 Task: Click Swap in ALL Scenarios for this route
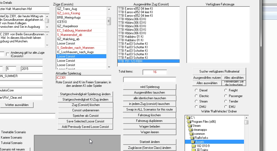(150, 109)
